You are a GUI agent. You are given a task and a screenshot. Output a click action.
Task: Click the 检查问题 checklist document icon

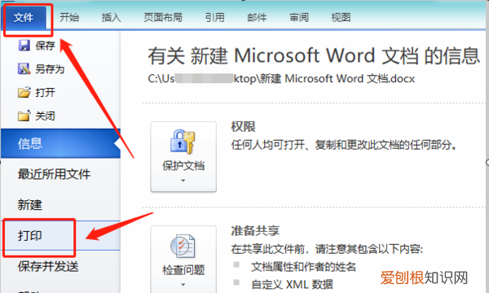coord(183,246)
